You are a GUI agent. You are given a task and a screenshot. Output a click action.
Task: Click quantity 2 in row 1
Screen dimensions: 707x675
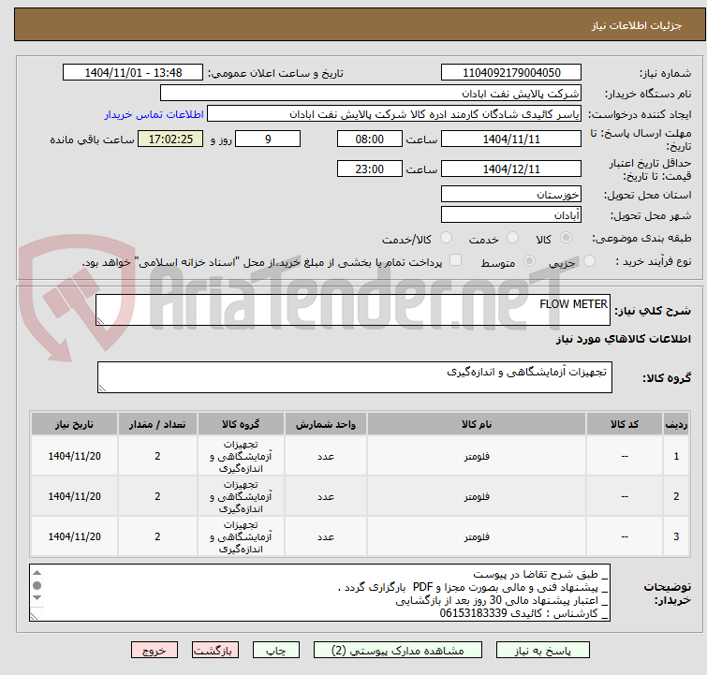point(157,456)
